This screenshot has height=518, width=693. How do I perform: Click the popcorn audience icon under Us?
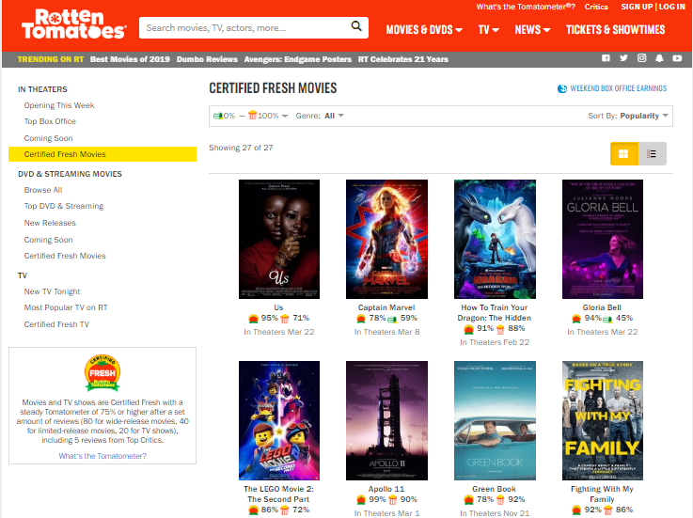[285, 318]
